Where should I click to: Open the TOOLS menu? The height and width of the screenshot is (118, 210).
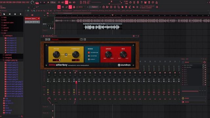tap(24, 2)
